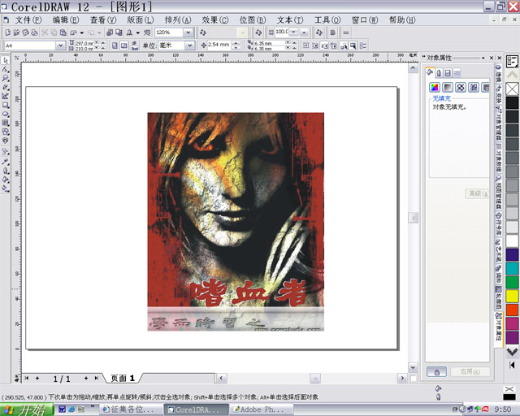The image size is (520, 416).
Task: Pick the no-color X swatch
Action: point(512,89)
